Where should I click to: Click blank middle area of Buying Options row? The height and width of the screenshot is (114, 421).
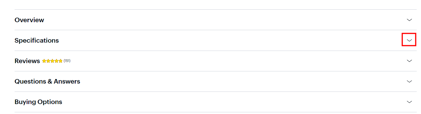click(x=215, y=102)
